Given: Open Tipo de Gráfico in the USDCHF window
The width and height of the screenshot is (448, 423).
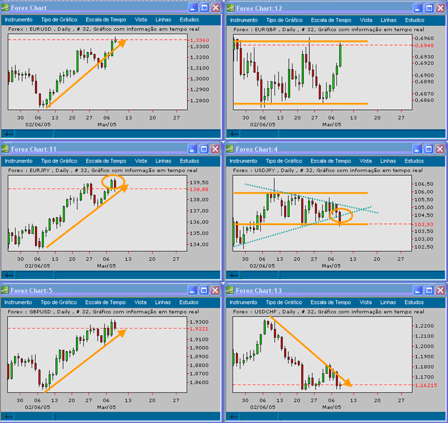Looking at the screenshot, I should coord(284,302).
